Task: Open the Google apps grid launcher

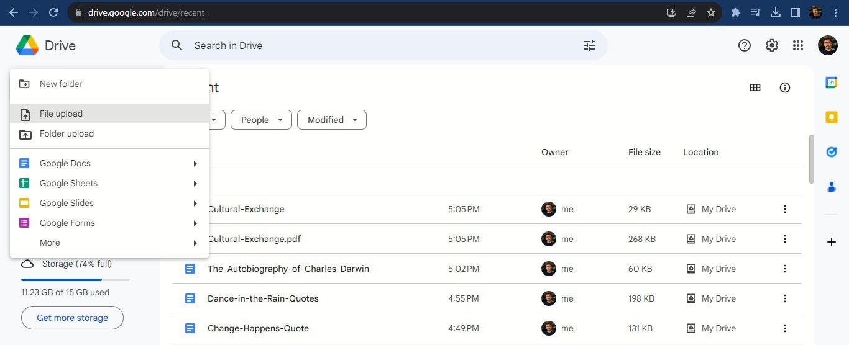Action: pyautogui.click(x=798, y=45)
